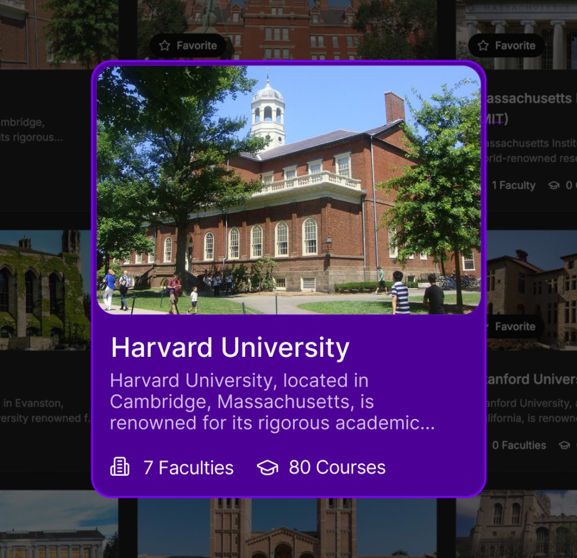The width and height of the screenshot is (577, 558).
Task: Click the Harvard description starting "Harvard University, located in"
Action: [x=272, y=401]
